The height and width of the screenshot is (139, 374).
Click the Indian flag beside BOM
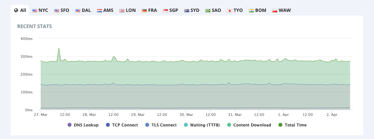(251, 11)
